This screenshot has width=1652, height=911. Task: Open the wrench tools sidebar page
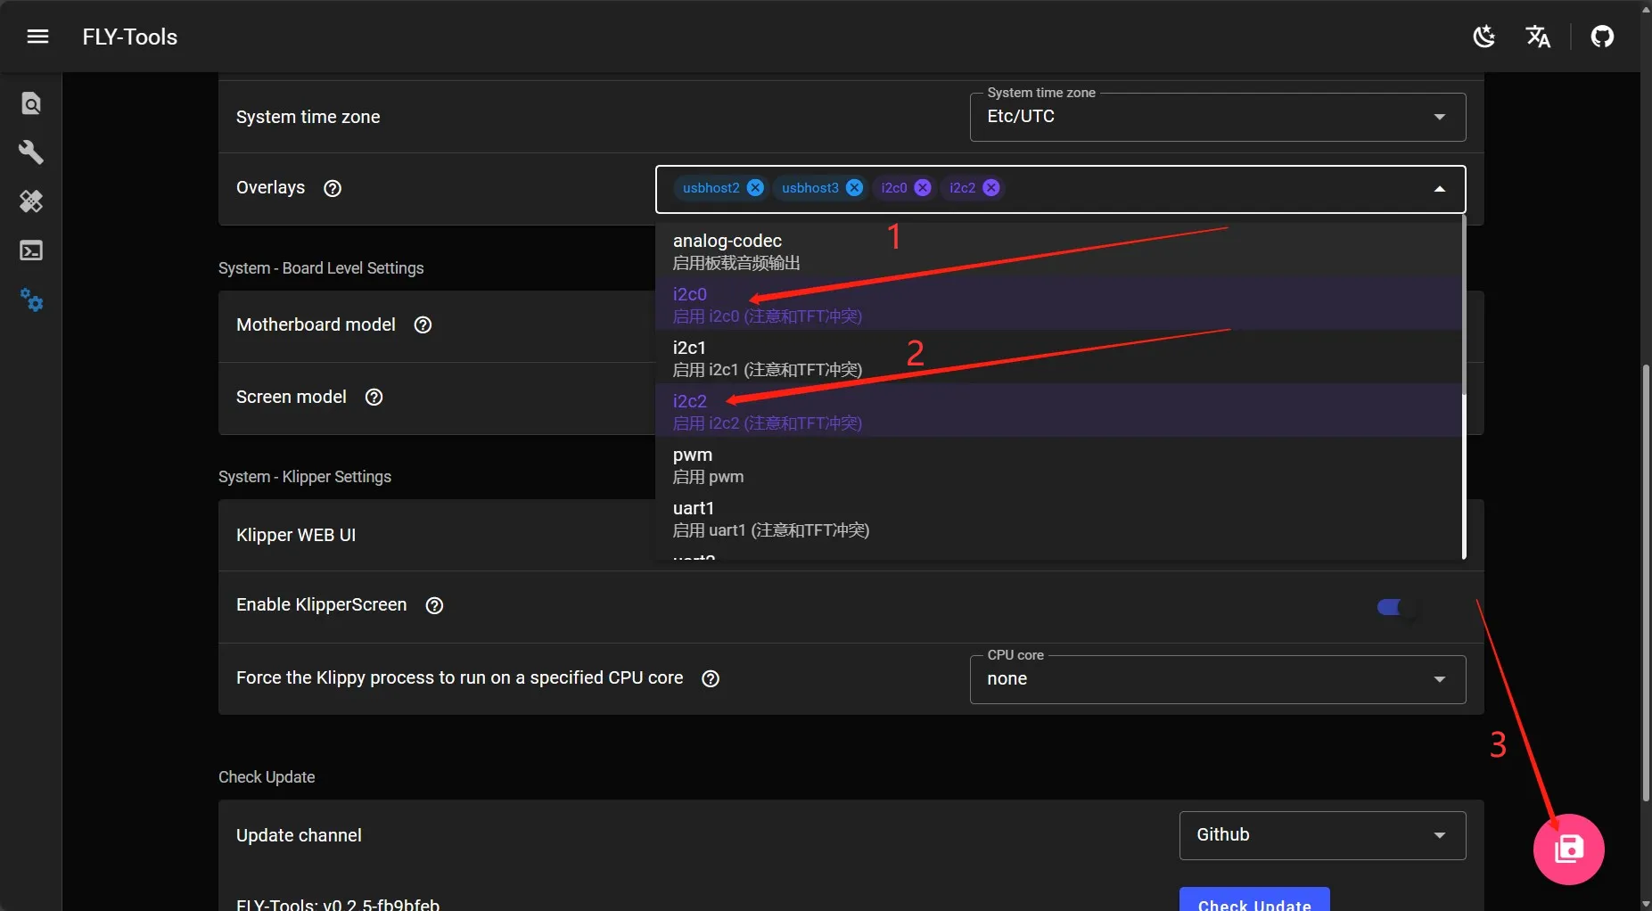tap(31, 152)
